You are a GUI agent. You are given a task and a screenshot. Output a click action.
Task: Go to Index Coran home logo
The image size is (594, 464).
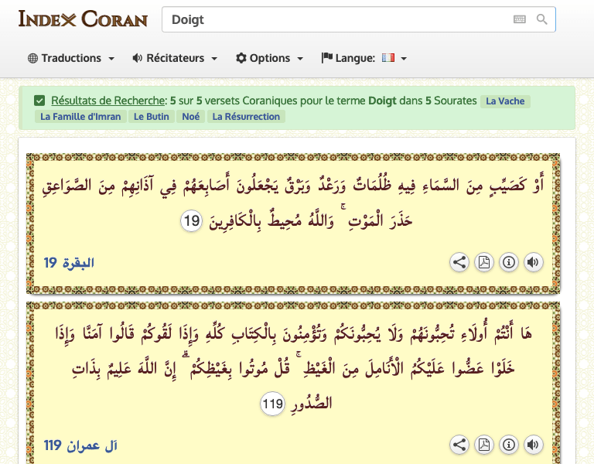point(83,19)
